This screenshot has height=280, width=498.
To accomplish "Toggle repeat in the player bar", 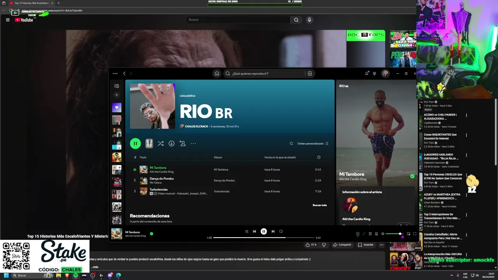I will tap(281, 231).
